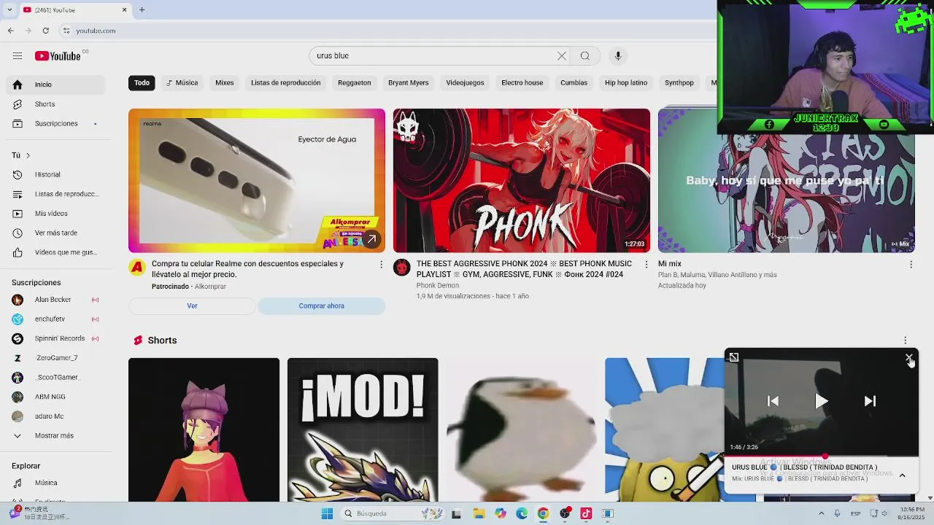
Task: Select the Videojuegos filter chip
Action: (x=465, y=83)
